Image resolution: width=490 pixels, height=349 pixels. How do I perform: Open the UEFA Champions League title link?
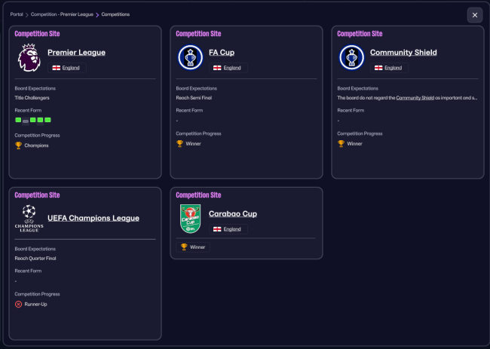pyautogui.click(x=93, y=219)
